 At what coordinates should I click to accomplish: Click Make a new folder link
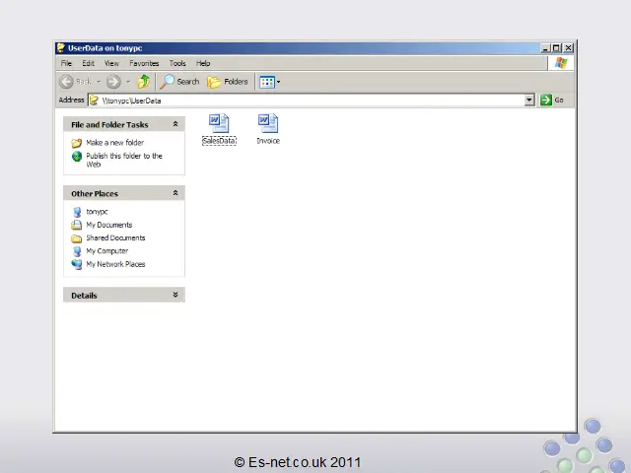point(114,143)
